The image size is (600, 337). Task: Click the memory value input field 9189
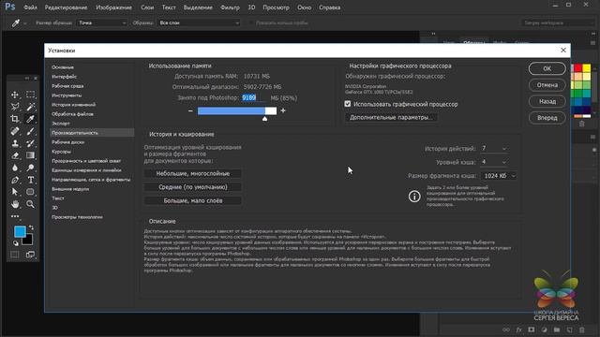(253, 97)
